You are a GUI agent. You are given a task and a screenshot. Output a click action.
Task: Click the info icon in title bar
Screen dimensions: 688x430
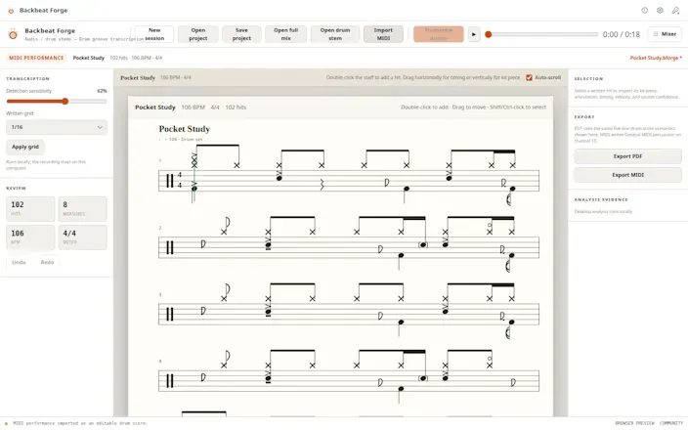pyautogui.click(x=645, y=10)
